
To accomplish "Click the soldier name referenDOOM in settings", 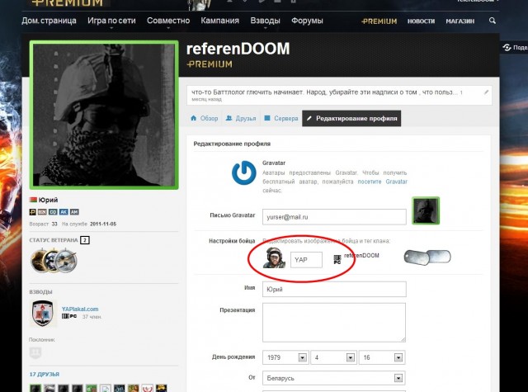I will click(x=361, y=256).
